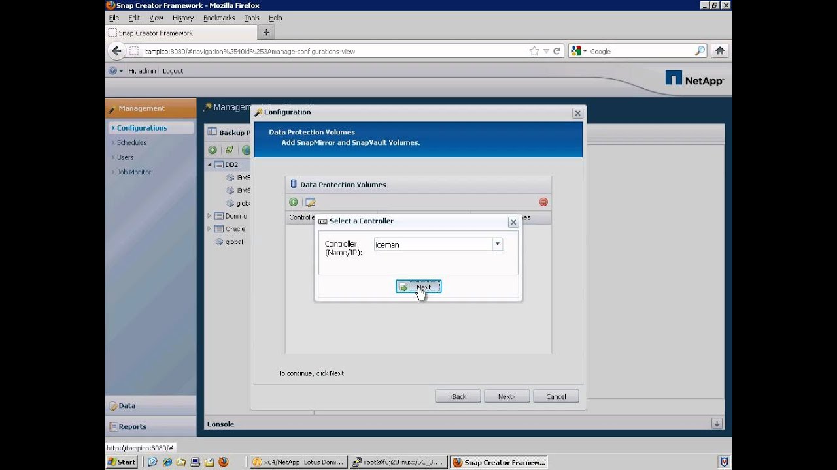
Task: Open Schedules in the Management sidebar
Action: (x=131, y=142)
